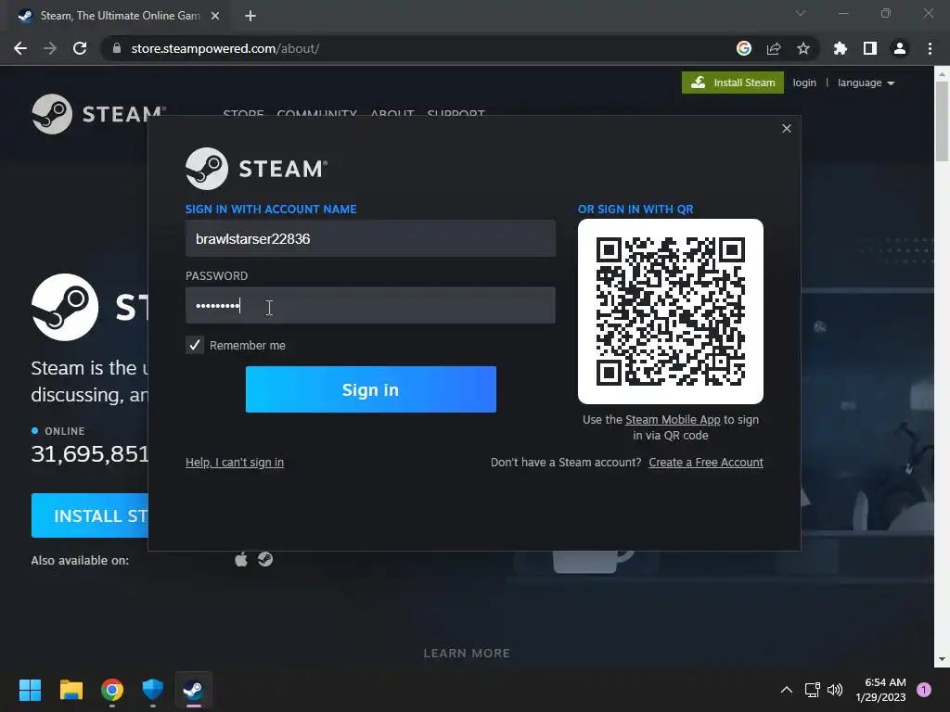Click the green Install Steam button
Screen dimensions: 950x712
[733, 83]
